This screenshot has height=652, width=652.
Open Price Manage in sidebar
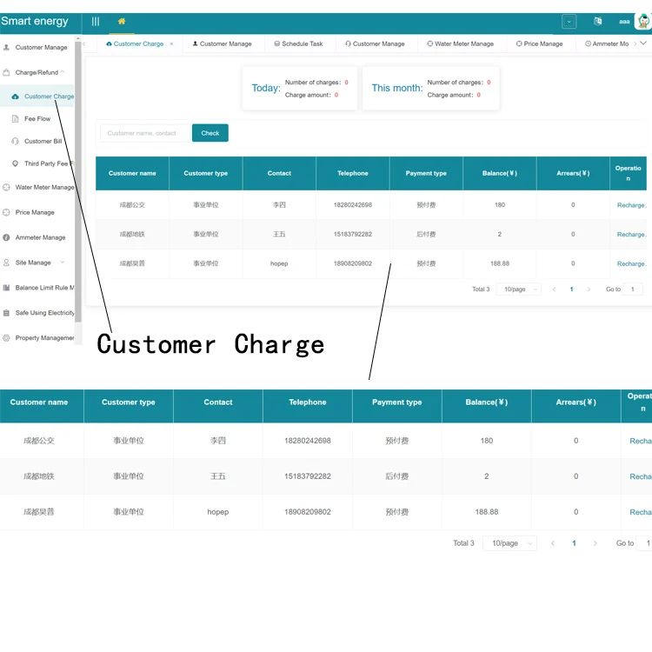point(35,212)
